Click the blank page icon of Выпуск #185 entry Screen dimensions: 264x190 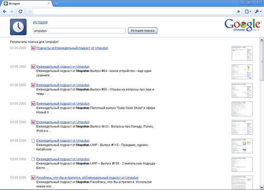(x=33, y=159)
